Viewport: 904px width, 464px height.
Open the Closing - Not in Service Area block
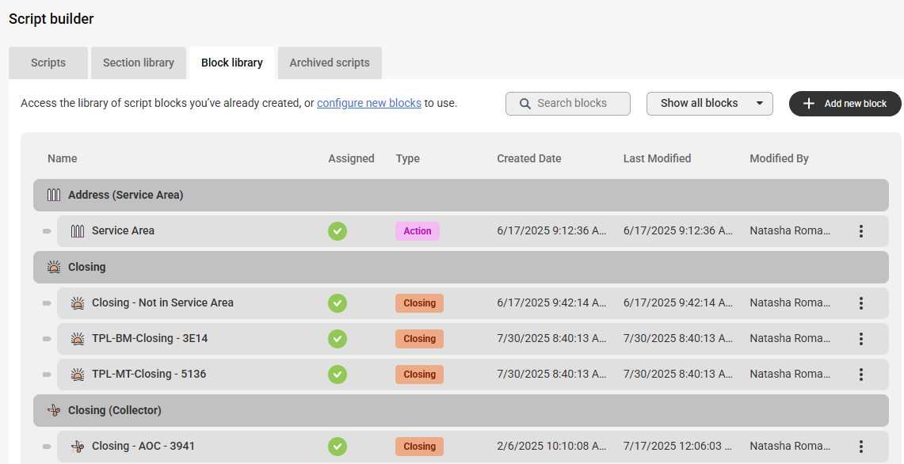point(162,302)
